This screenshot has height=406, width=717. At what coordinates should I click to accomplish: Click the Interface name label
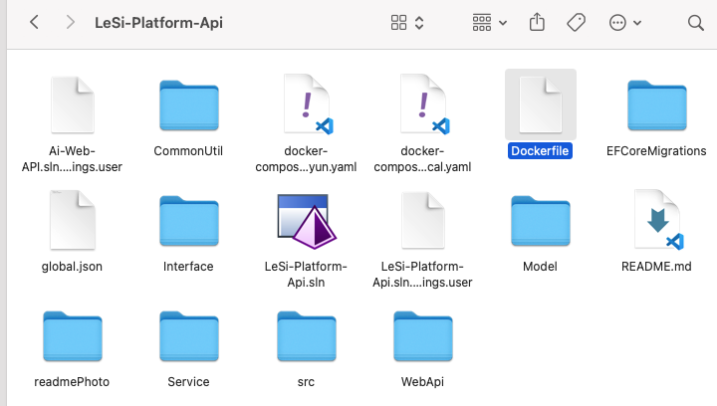pos(188,267)
